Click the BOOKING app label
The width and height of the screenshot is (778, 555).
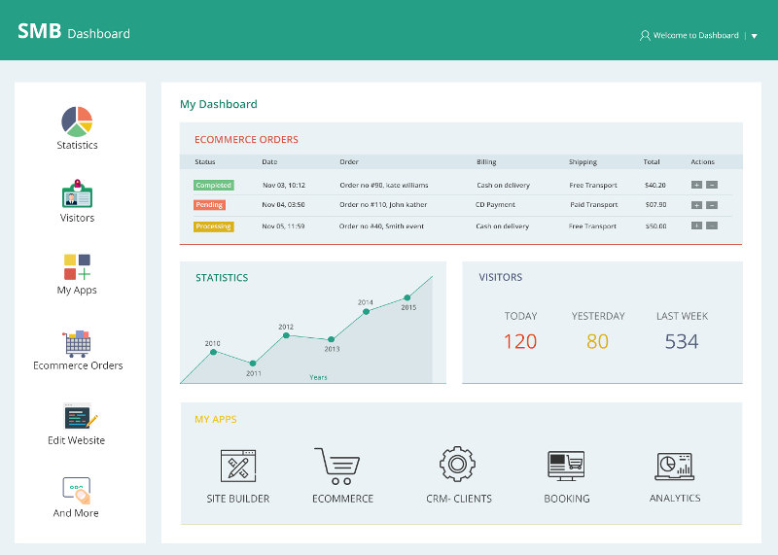(x=567, y=499)
